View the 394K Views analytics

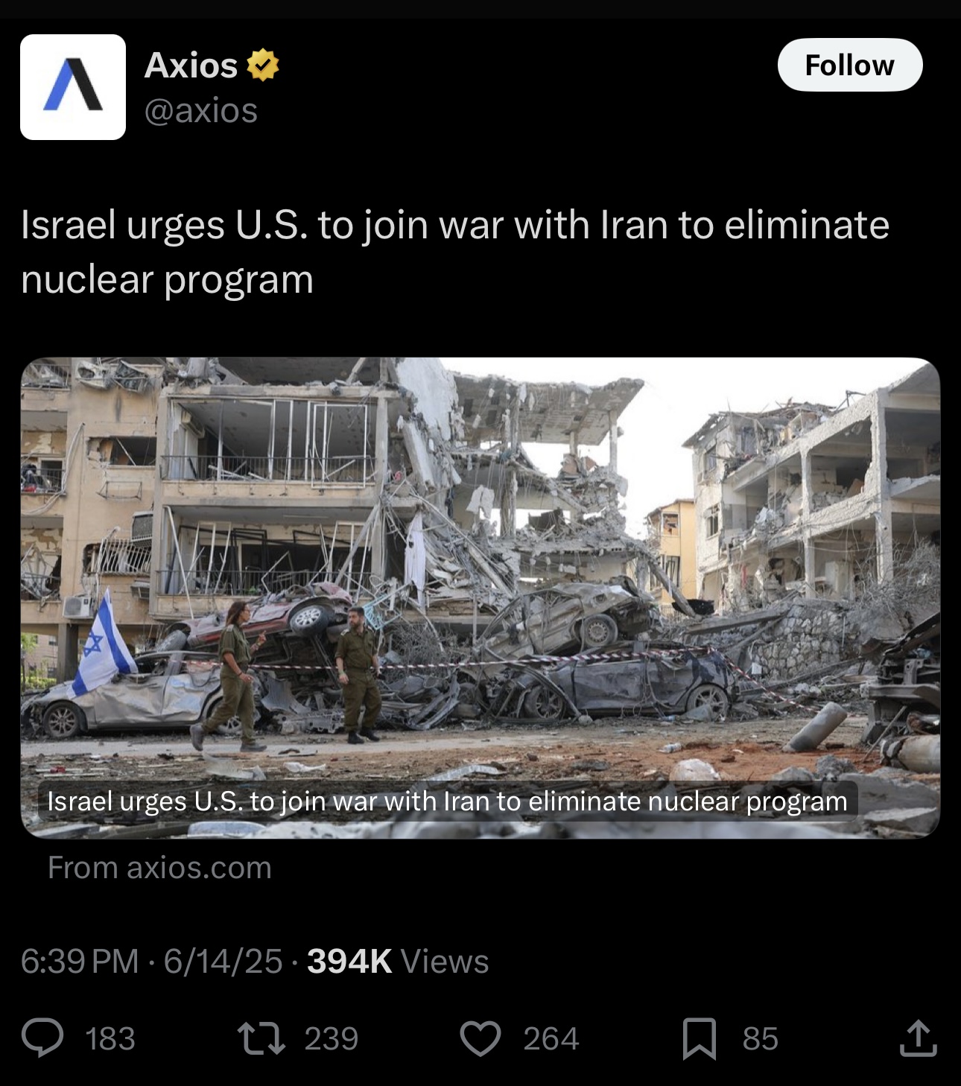click(398, 961)
